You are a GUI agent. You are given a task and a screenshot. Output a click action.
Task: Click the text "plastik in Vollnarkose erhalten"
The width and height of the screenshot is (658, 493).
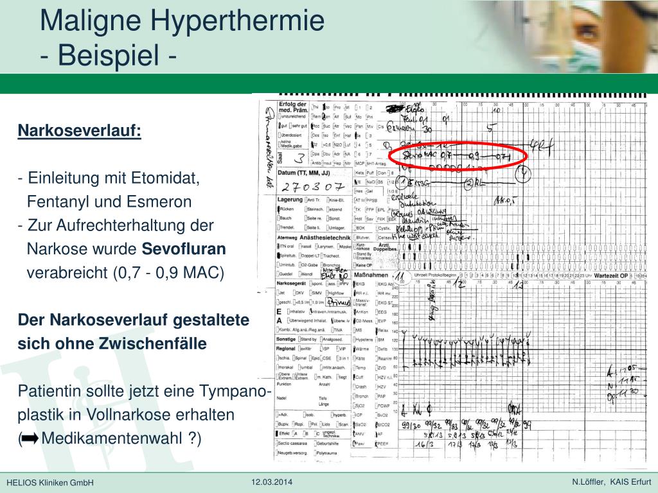click(126, 415)
